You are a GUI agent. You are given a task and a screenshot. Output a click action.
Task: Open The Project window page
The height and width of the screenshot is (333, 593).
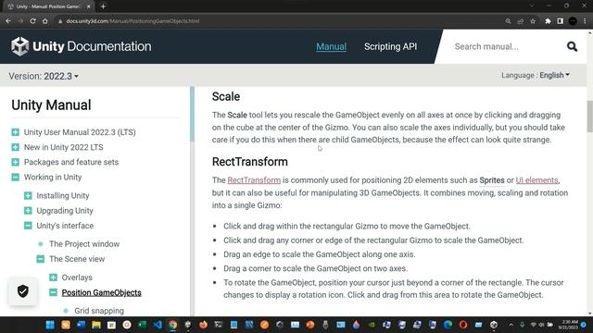pyautogui.click(x=84, y=244)
